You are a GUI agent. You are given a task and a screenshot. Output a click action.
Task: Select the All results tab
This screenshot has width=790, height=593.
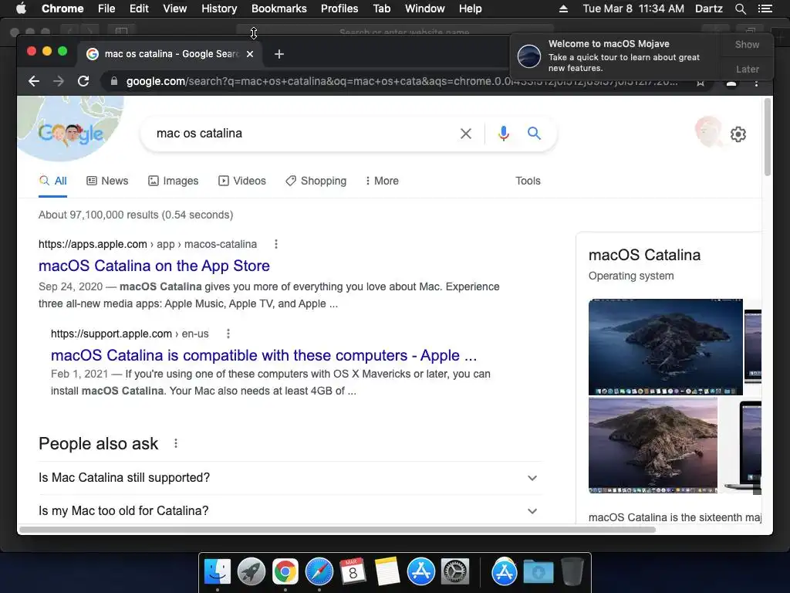click(x=53, y=181)
